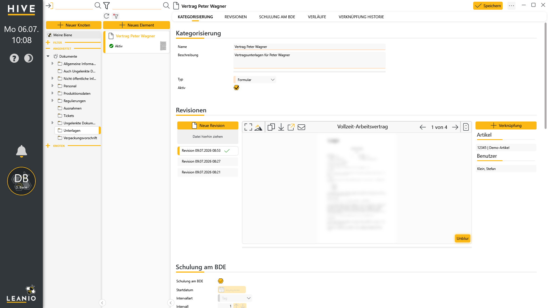This screenshot has height=308, width=548.
Task: Toggle the Aktiv checkbox
Action: 236,88
